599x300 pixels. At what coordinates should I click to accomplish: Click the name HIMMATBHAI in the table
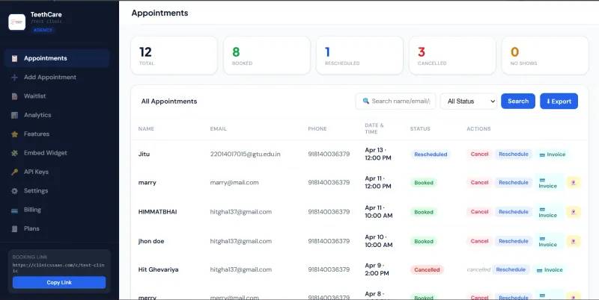(157, 212)
